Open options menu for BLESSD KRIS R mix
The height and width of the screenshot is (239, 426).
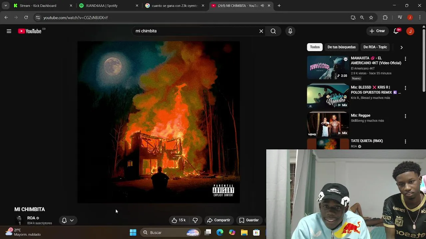pos(405,88)
